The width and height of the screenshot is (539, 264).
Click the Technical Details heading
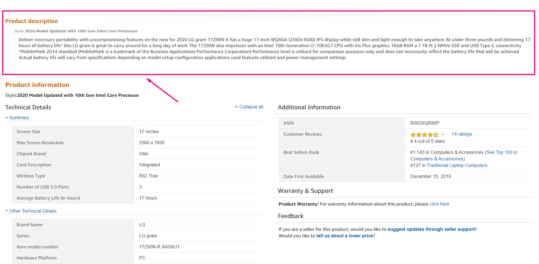(28, 107)
